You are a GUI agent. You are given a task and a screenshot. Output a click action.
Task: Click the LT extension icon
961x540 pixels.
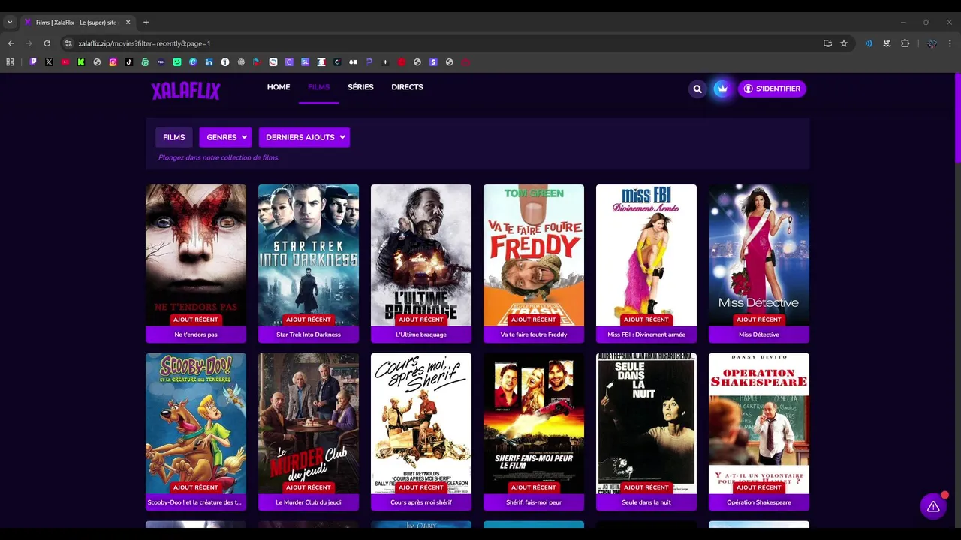click(887, 43)
